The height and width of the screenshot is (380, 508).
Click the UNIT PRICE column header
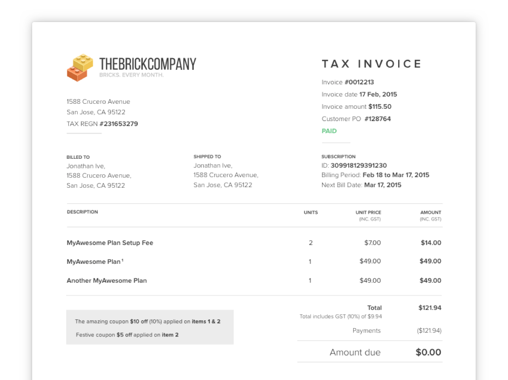click(368, 212)
